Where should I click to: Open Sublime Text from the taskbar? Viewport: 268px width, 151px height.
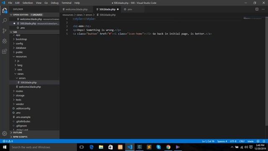(149, 147)
